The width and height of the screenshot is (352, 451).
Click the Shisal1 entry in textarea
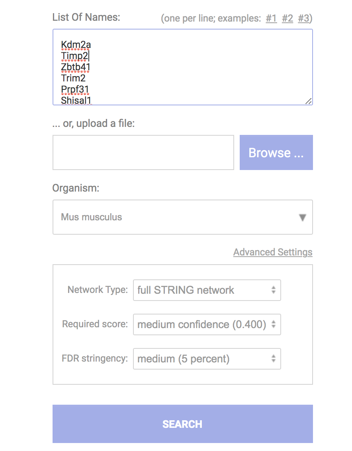click(x=76, y=100)
